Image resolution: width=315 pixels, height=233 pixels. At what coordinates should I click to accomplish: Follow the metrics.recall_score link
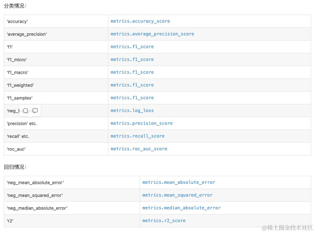pyautogui.click(x=138, y=136)
